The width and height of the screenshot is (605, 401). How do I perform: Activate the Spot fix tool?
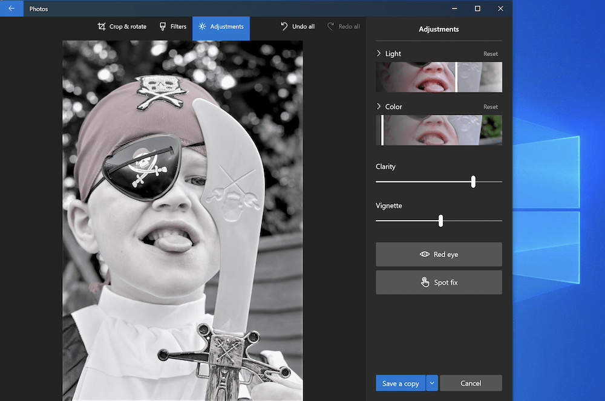(439, 282)
